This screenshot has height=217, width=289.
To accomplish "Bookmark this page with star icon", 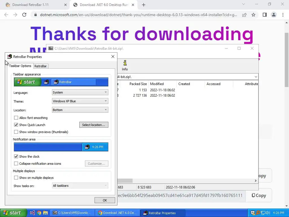I will (253, 15).
